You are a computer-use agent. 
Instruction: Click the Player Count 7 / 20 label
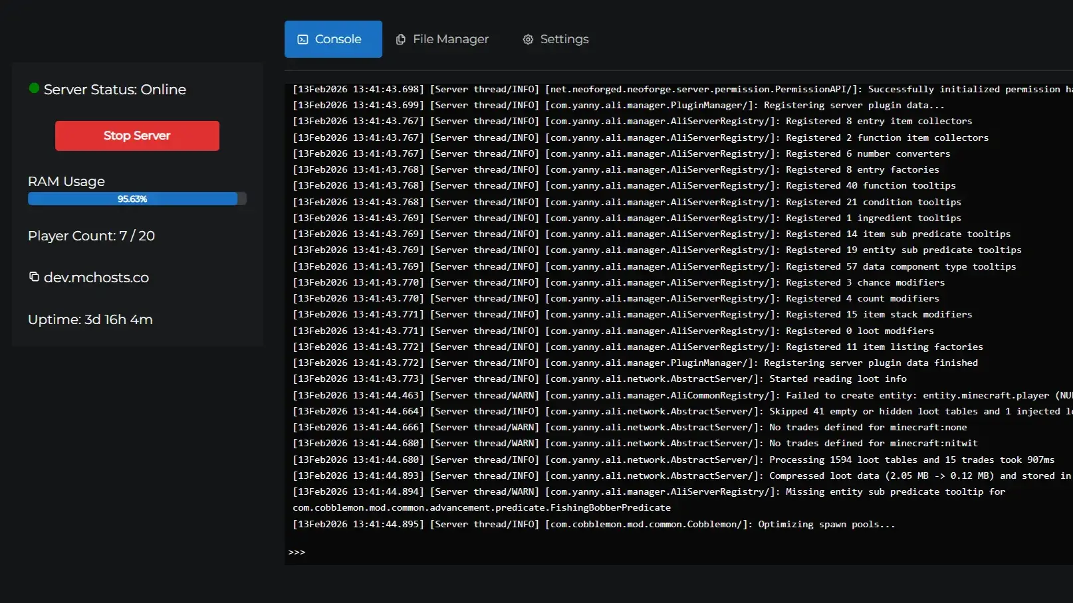[91, 236]
